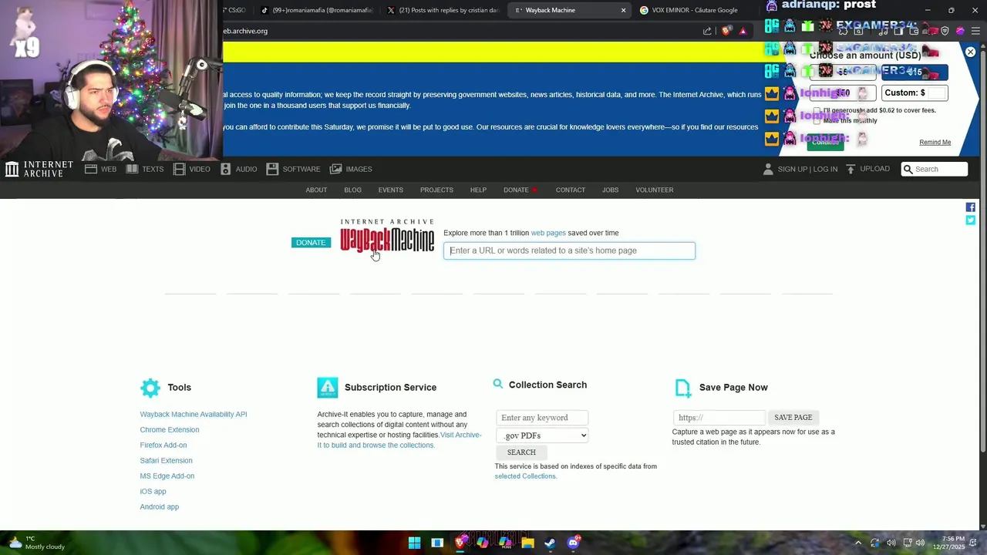The height and width of the screenshot is (555, 987).
Task: Open the CONTACT menu item
Action: pos(571,190)
